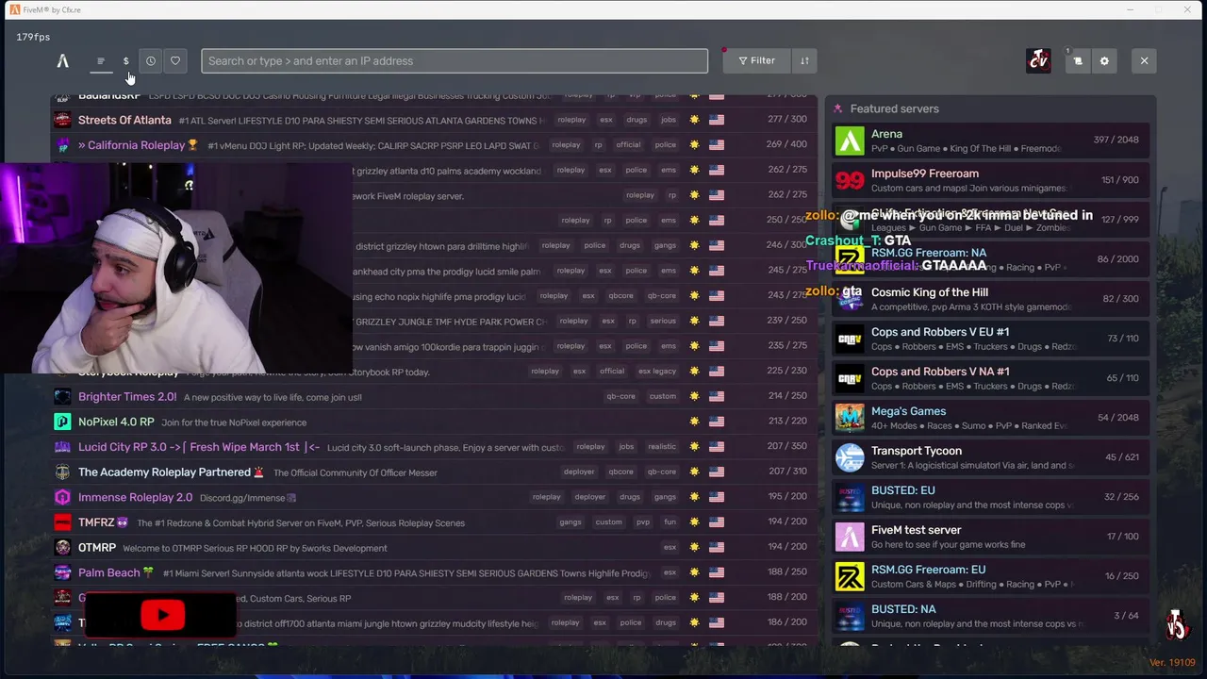
Task: Click the Impulse99 '99' logo icon
Action: (850, 180)
